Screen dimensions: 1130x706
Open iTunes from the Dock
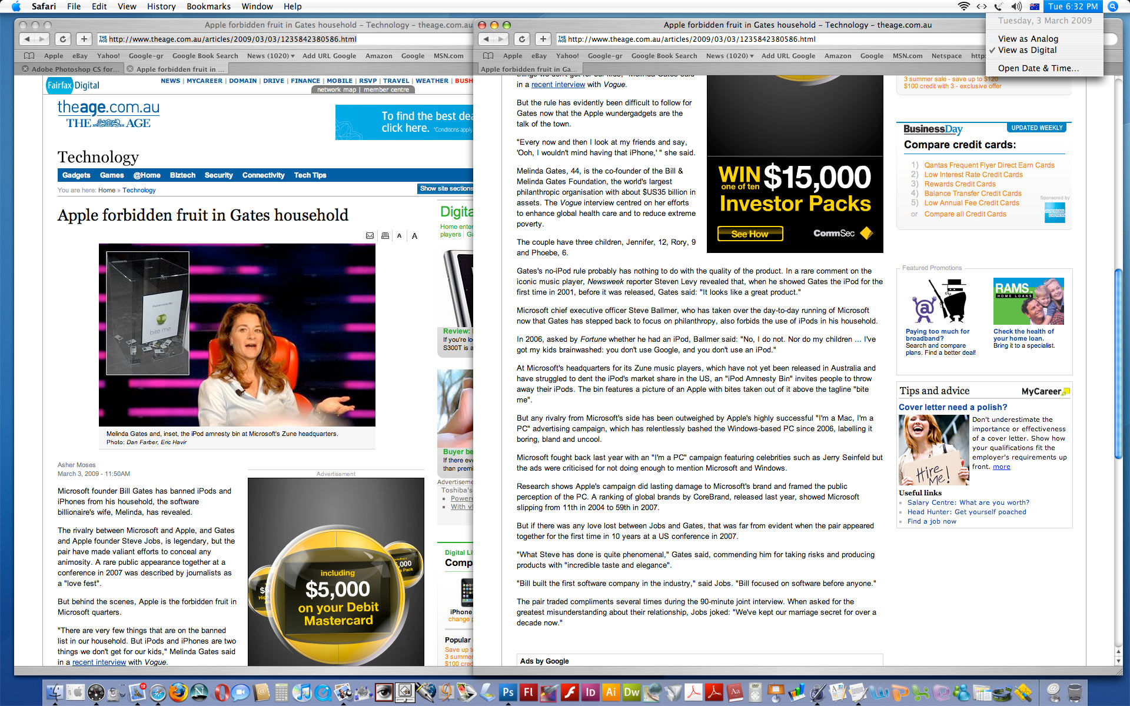(301, 692)
